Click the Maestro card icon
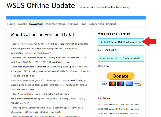This screenshot has height=117, width=161. 121,84
